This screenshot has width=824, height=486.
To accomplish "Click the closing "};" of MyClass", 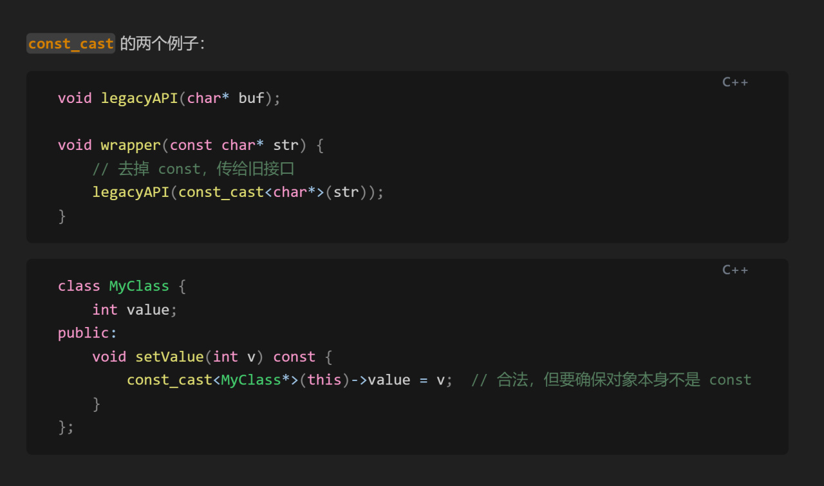I will [x=66, y=427].
